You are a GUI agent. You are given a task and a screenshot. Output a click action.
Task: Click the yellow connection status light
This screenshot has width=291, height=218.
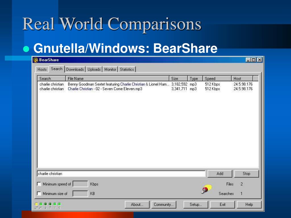click(x=36, y=204)
